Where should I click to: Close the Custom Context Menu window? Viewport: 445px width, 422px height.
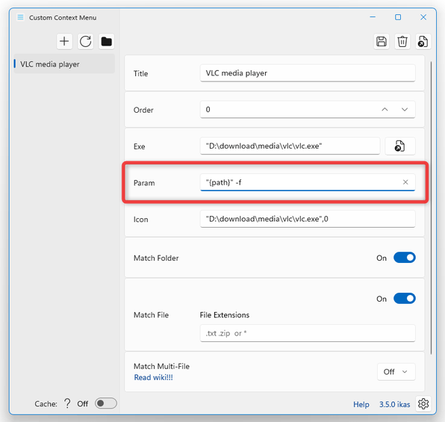[x=423, y=17]
